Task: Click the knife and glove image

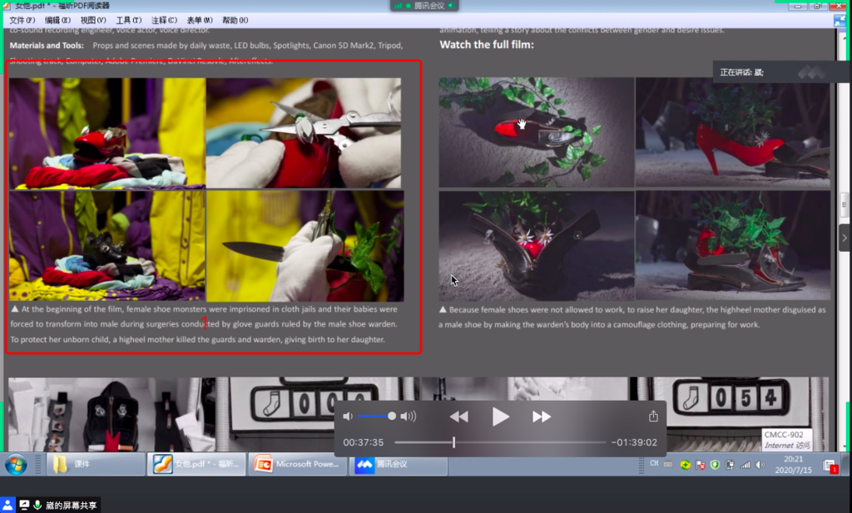Action: click(305, 245)
